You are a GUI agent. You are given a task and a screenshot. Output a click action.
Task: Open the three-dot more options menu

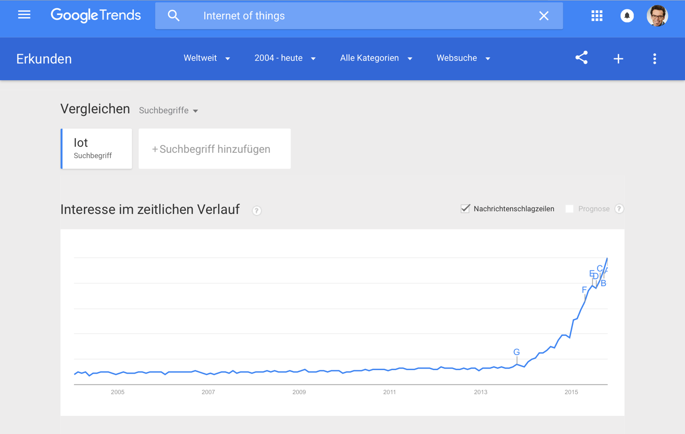[x=654, y=59]
